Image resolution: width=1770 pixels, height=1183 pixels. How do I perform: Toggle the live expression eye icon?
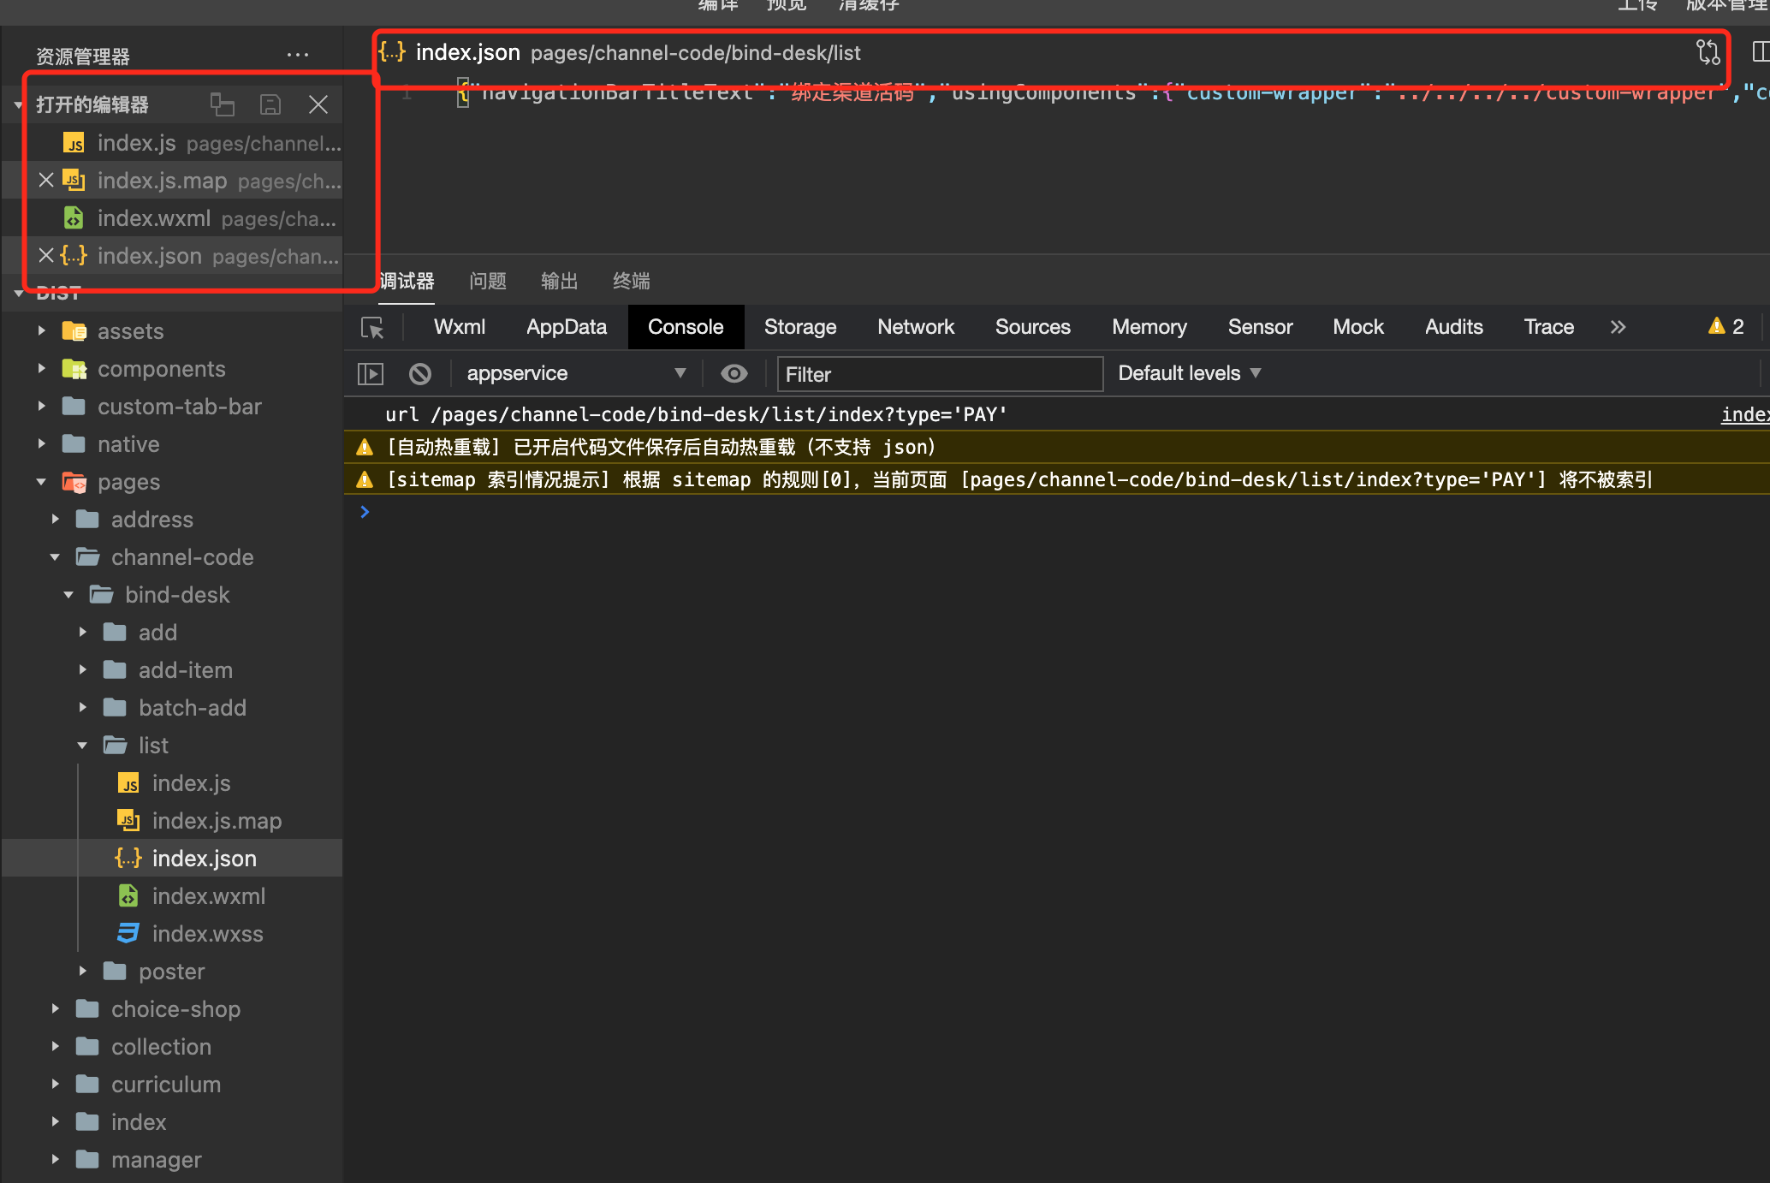[x=734, y=374]
